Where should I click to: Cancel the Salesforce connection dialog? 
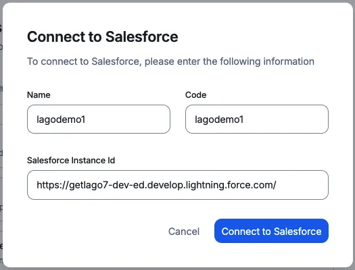(184, 232)
